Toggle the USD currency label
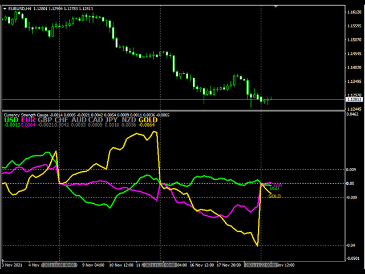 (11, 120)
